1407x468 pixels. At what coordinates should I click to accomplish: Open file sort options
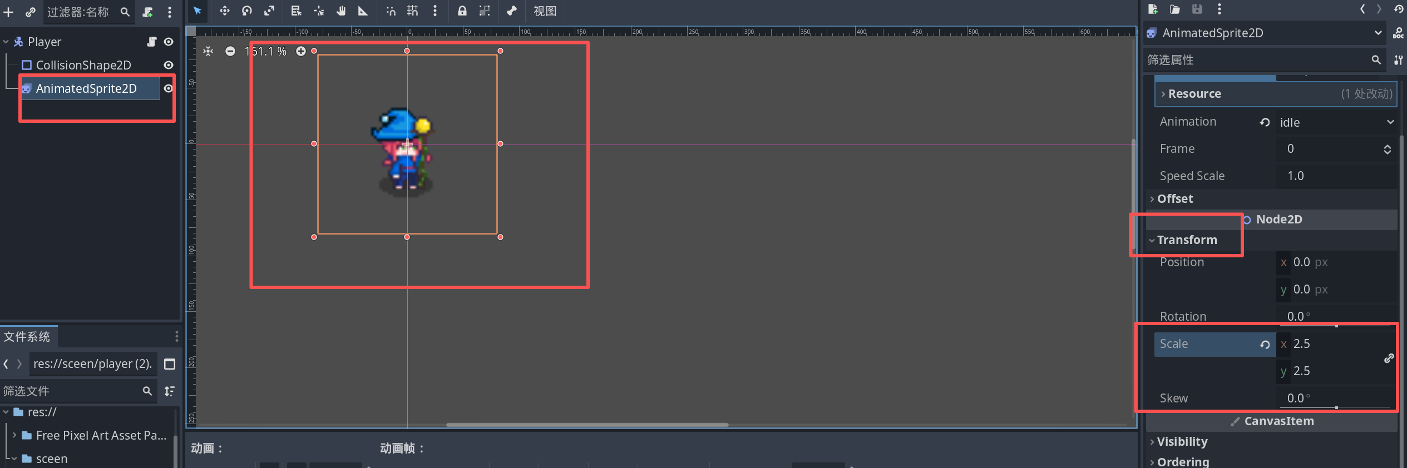[x=170, y=391]
